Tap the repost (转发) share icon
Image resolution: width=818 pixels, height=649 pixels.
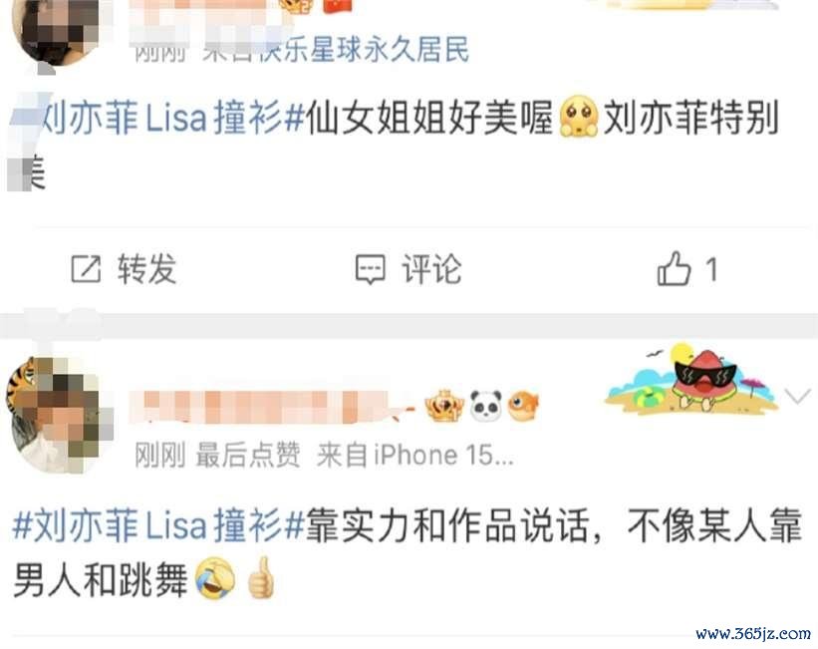86,269
